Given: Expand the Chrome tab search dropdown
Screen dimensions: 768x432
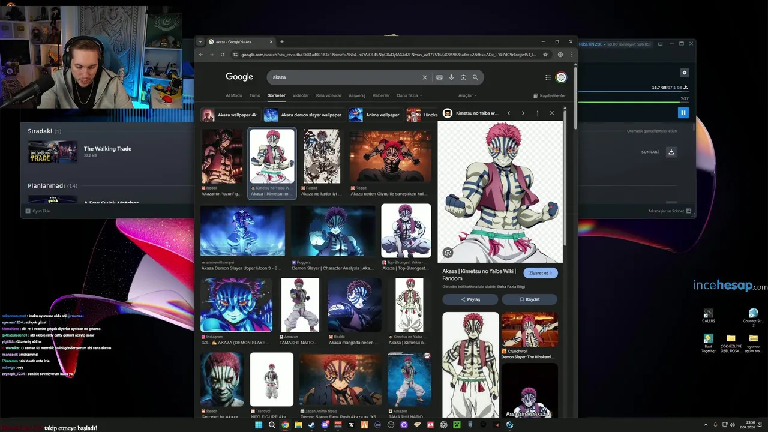Looking at the screenshot, I should 200,42.
